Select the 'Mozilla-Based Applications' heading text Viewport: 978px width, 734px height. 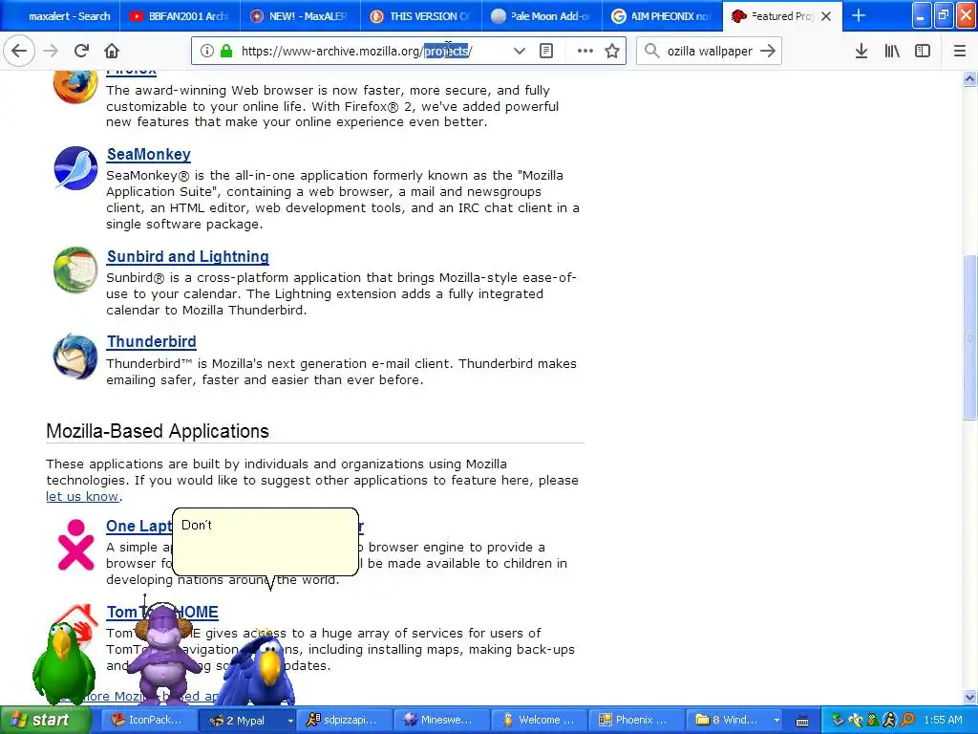coord(158,431)
